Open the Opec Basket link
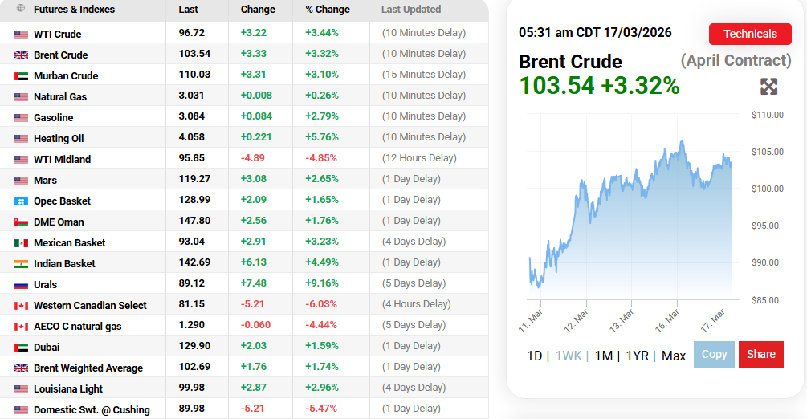 pos(63,201)
